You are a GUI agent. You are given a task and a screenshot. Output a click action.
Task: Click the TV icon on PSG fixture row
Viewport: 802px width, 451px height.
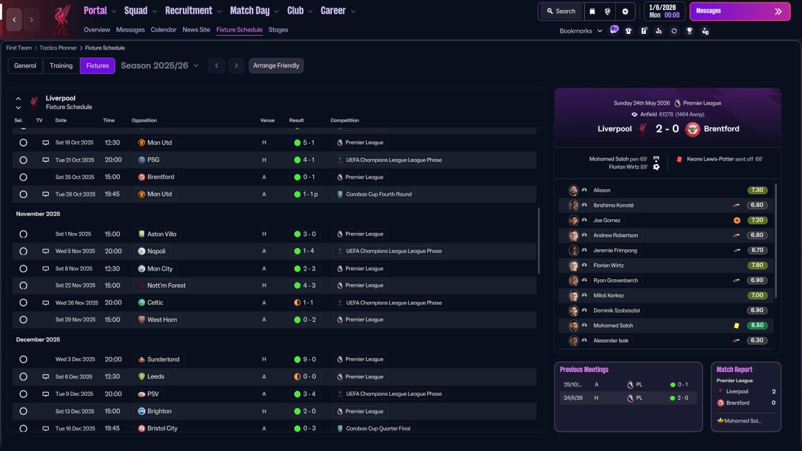[46, 160]
